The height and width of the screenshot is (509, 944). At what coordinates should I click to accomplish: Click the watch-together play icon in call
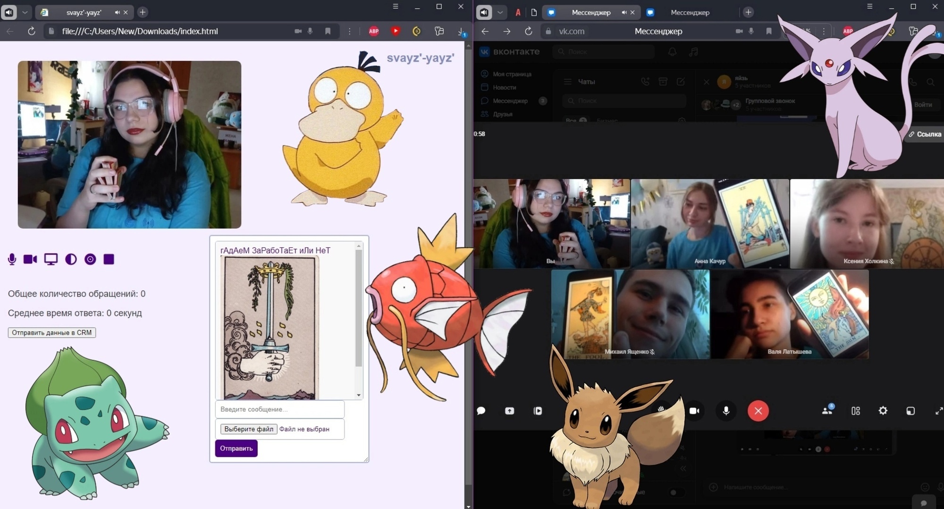(x=538, y=411)
